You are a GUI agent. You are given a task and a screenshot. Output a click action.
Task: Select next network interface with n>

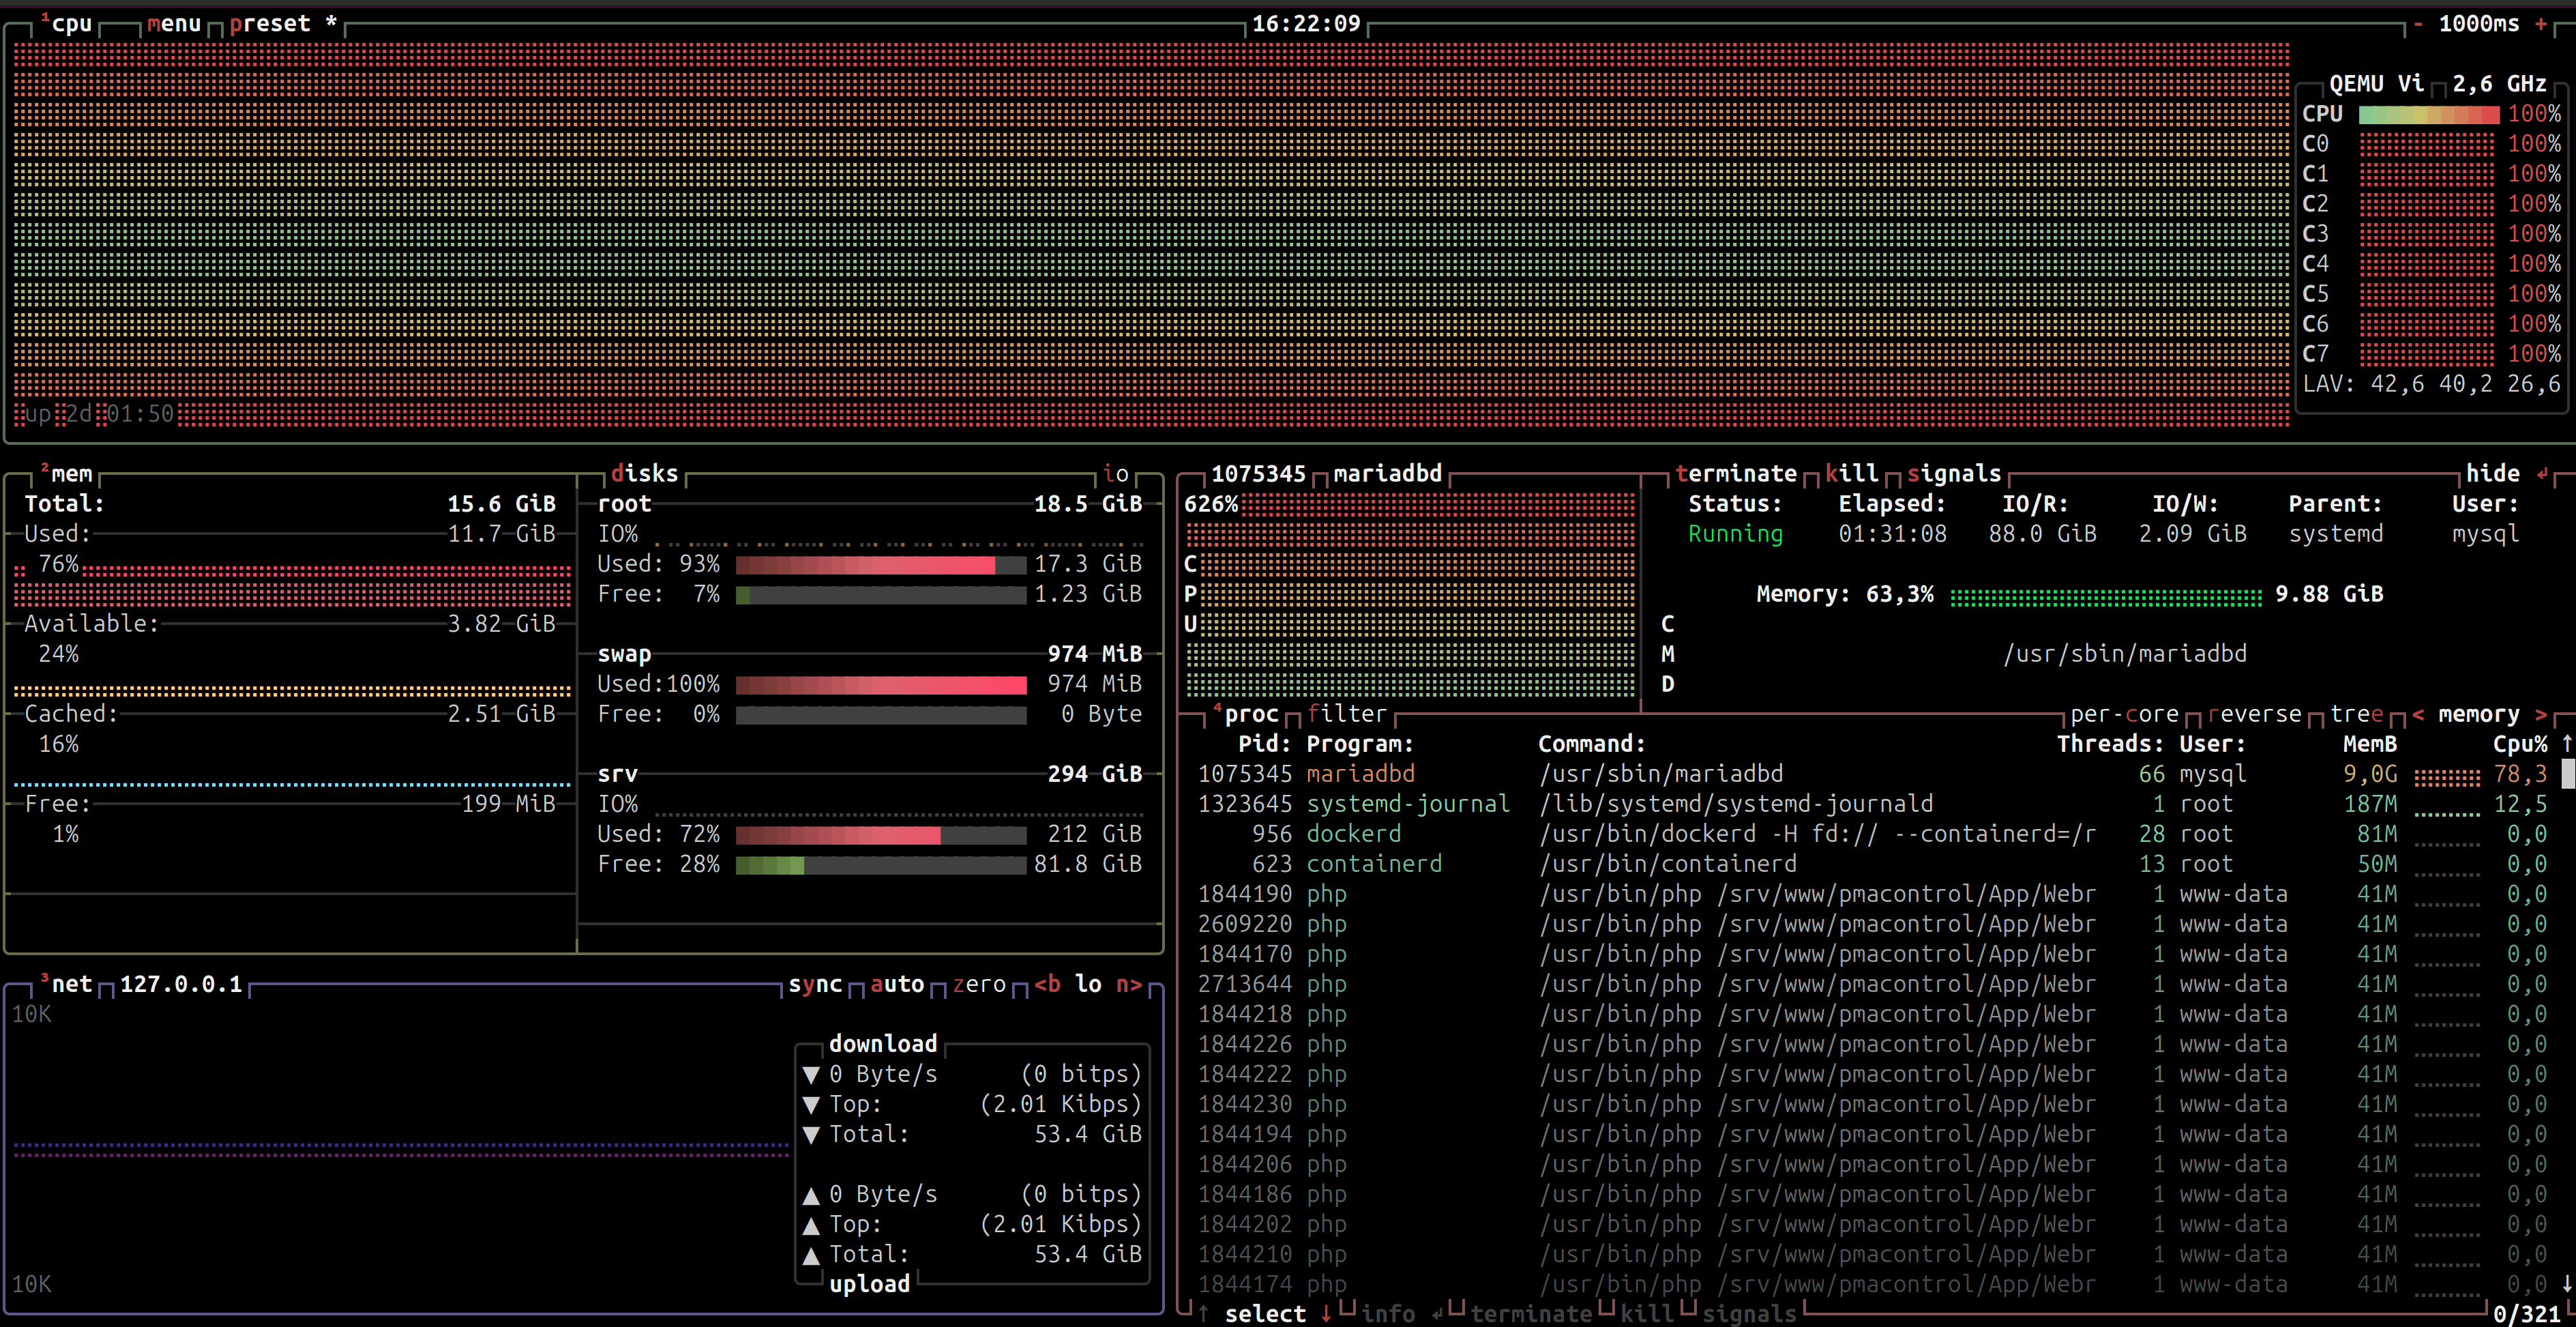(1129, 984)
